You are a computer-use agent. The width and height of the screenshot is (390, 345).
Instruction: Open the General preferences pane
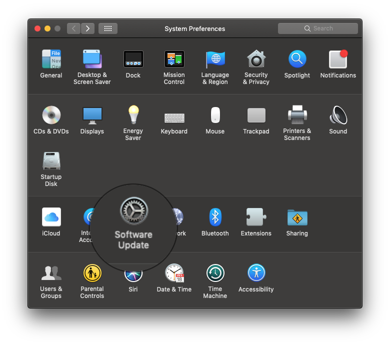51,59
